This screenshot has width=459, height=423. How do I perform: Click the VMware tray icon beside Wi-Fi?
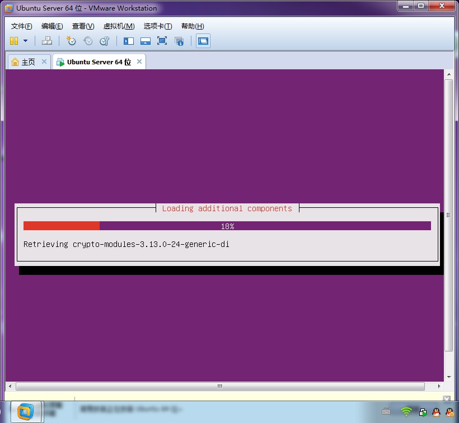[423, 412]
